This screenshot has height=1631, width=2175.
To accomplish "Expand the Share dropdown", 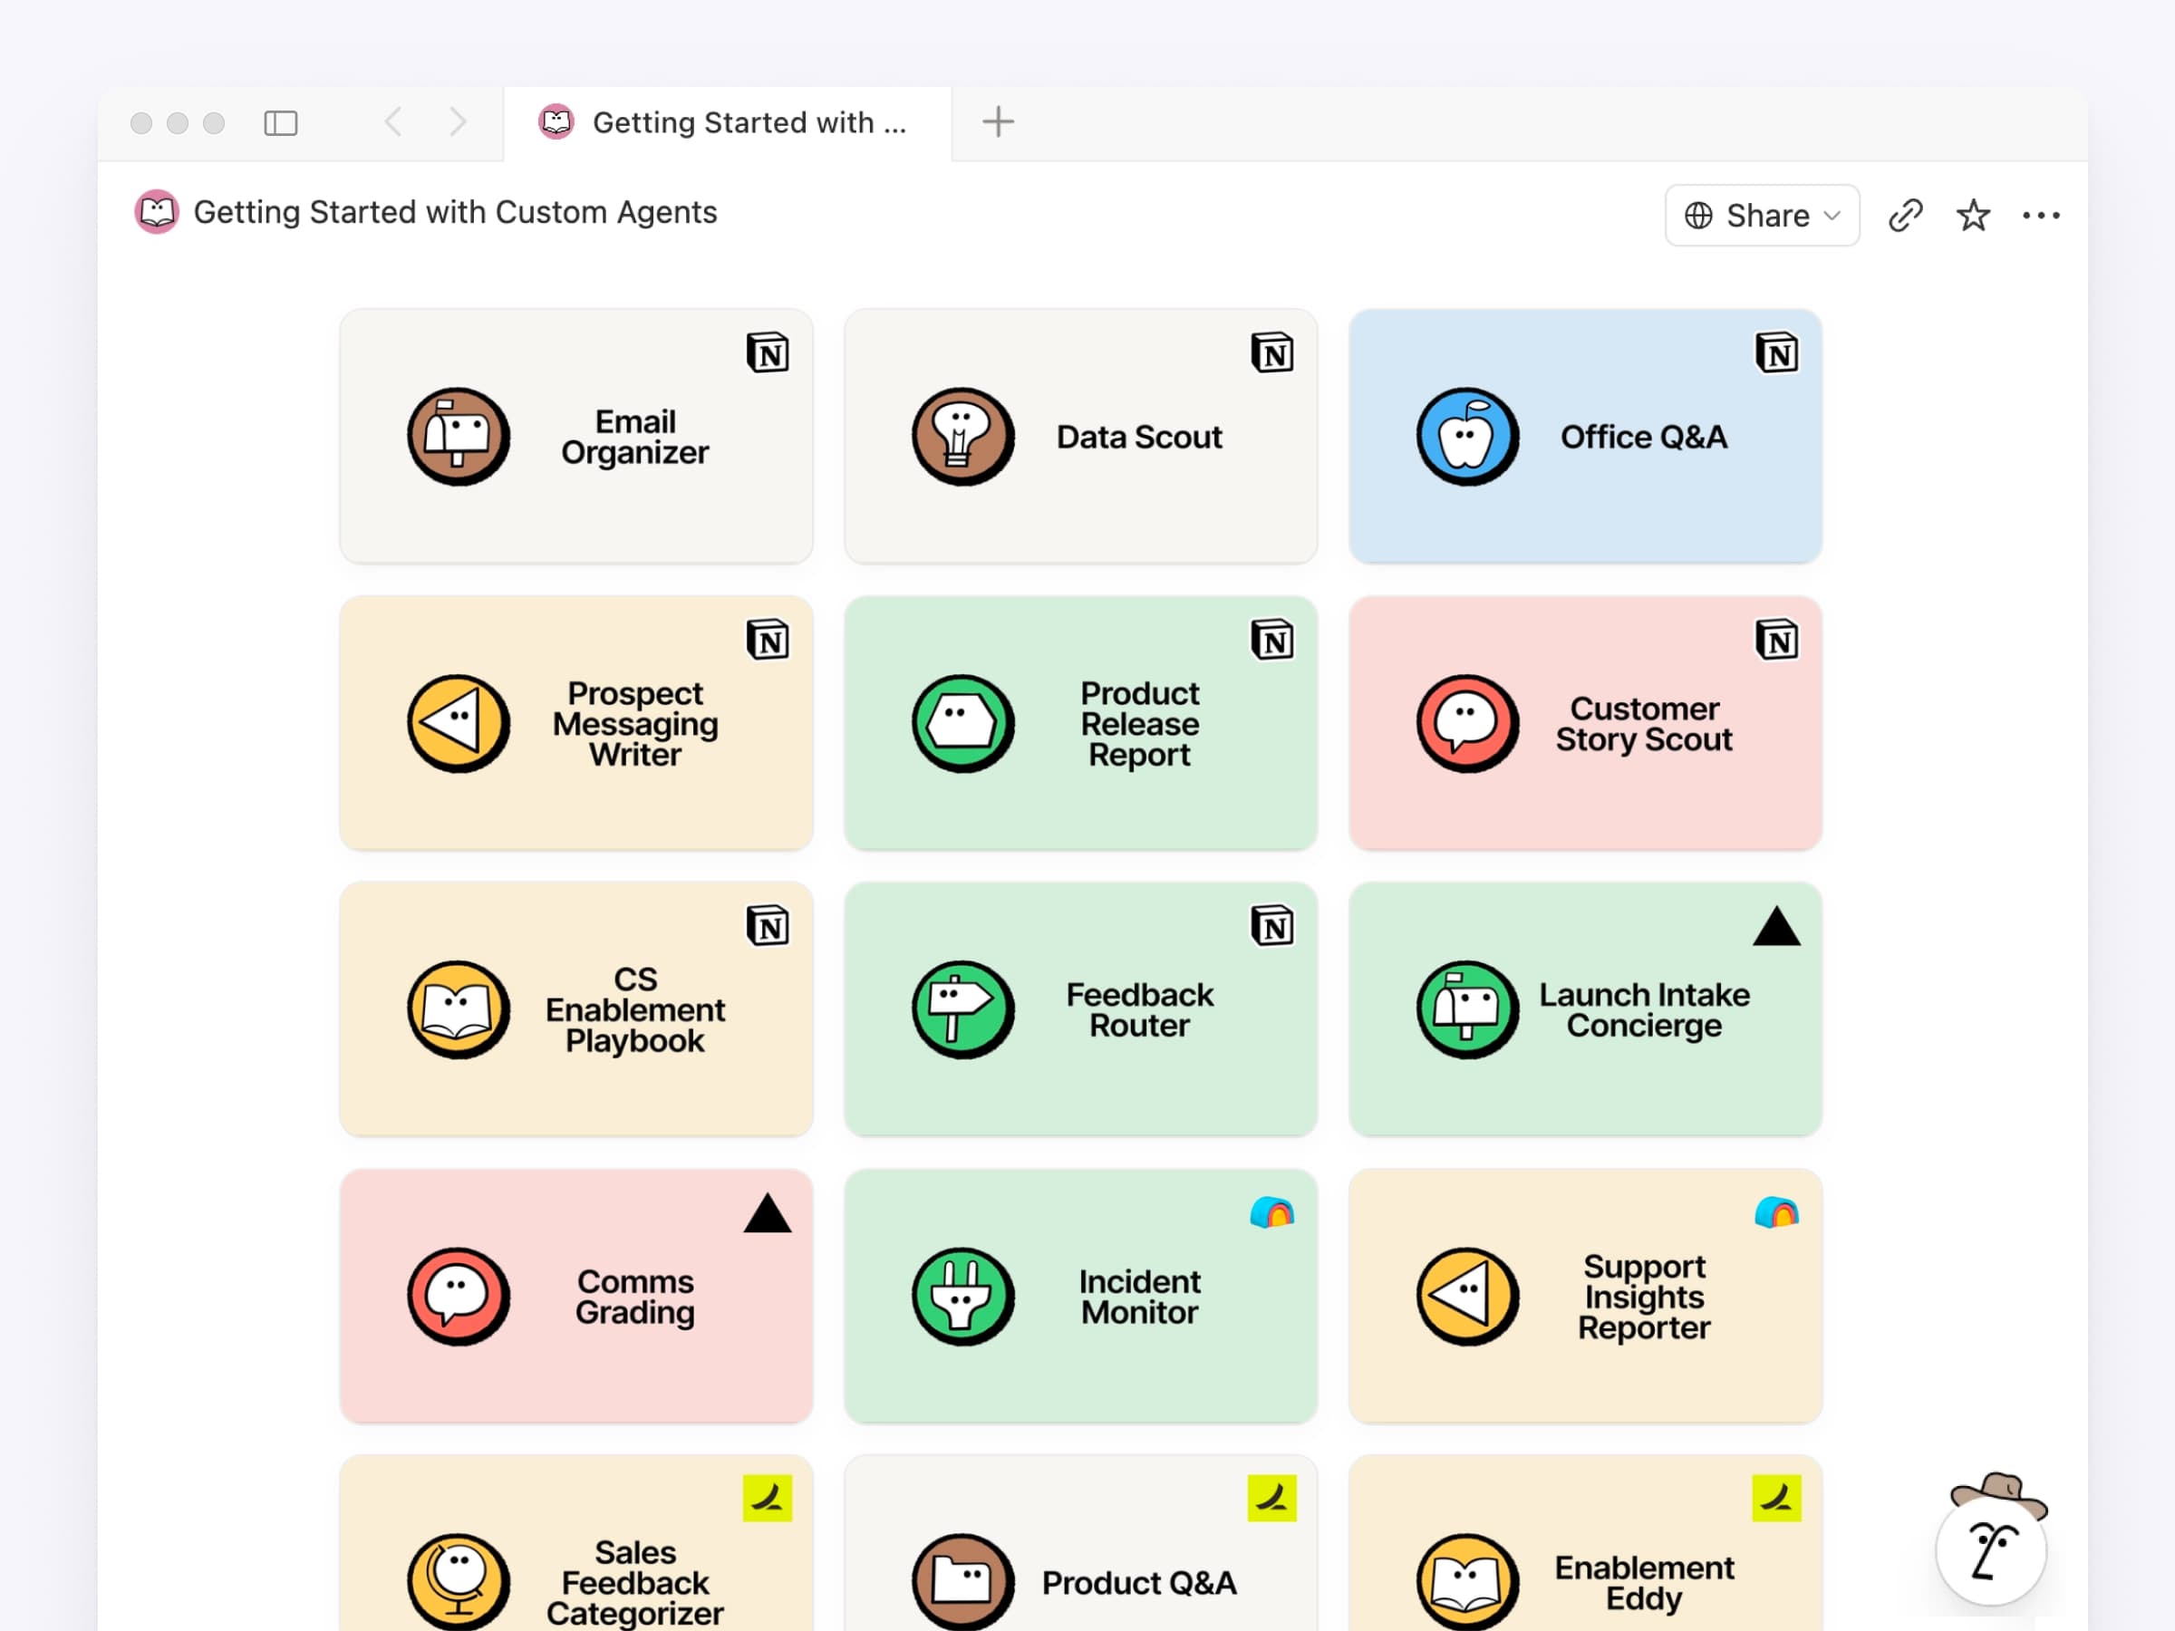I will [x=1761, y=216].
